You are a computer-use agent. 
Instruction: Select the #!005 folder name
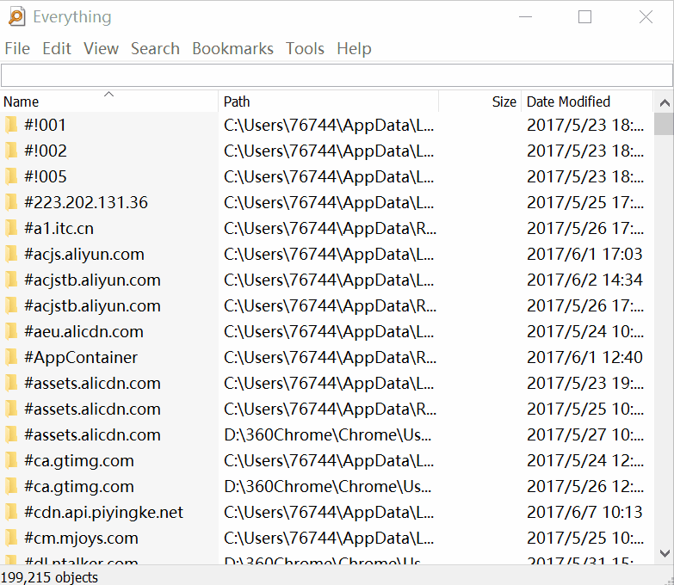pyautogui.click(x=45, y=176)
